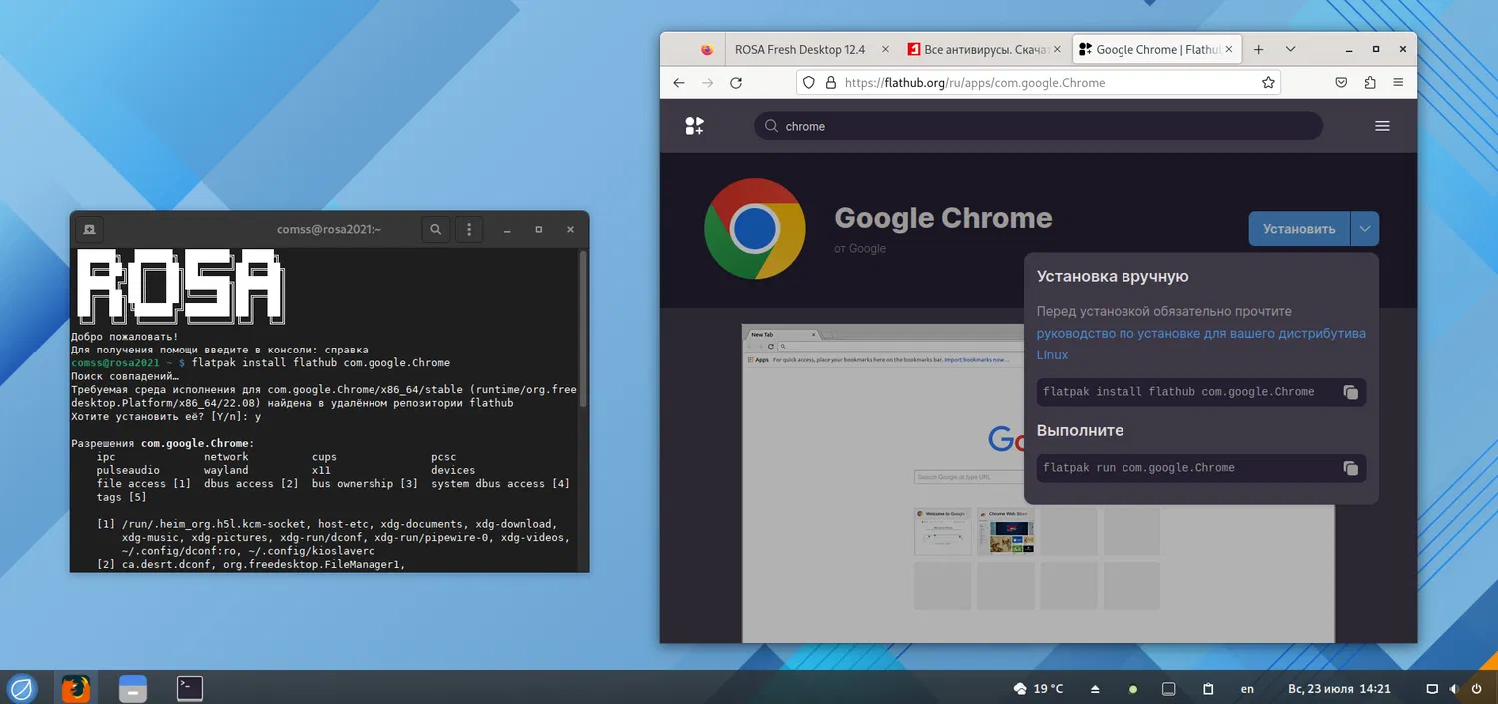Open file manager from taskbar

click(x=132, y=688)
